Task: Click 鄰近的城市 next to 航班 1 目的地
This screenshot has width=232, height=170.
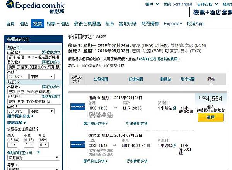Action: tap(51, 62)
